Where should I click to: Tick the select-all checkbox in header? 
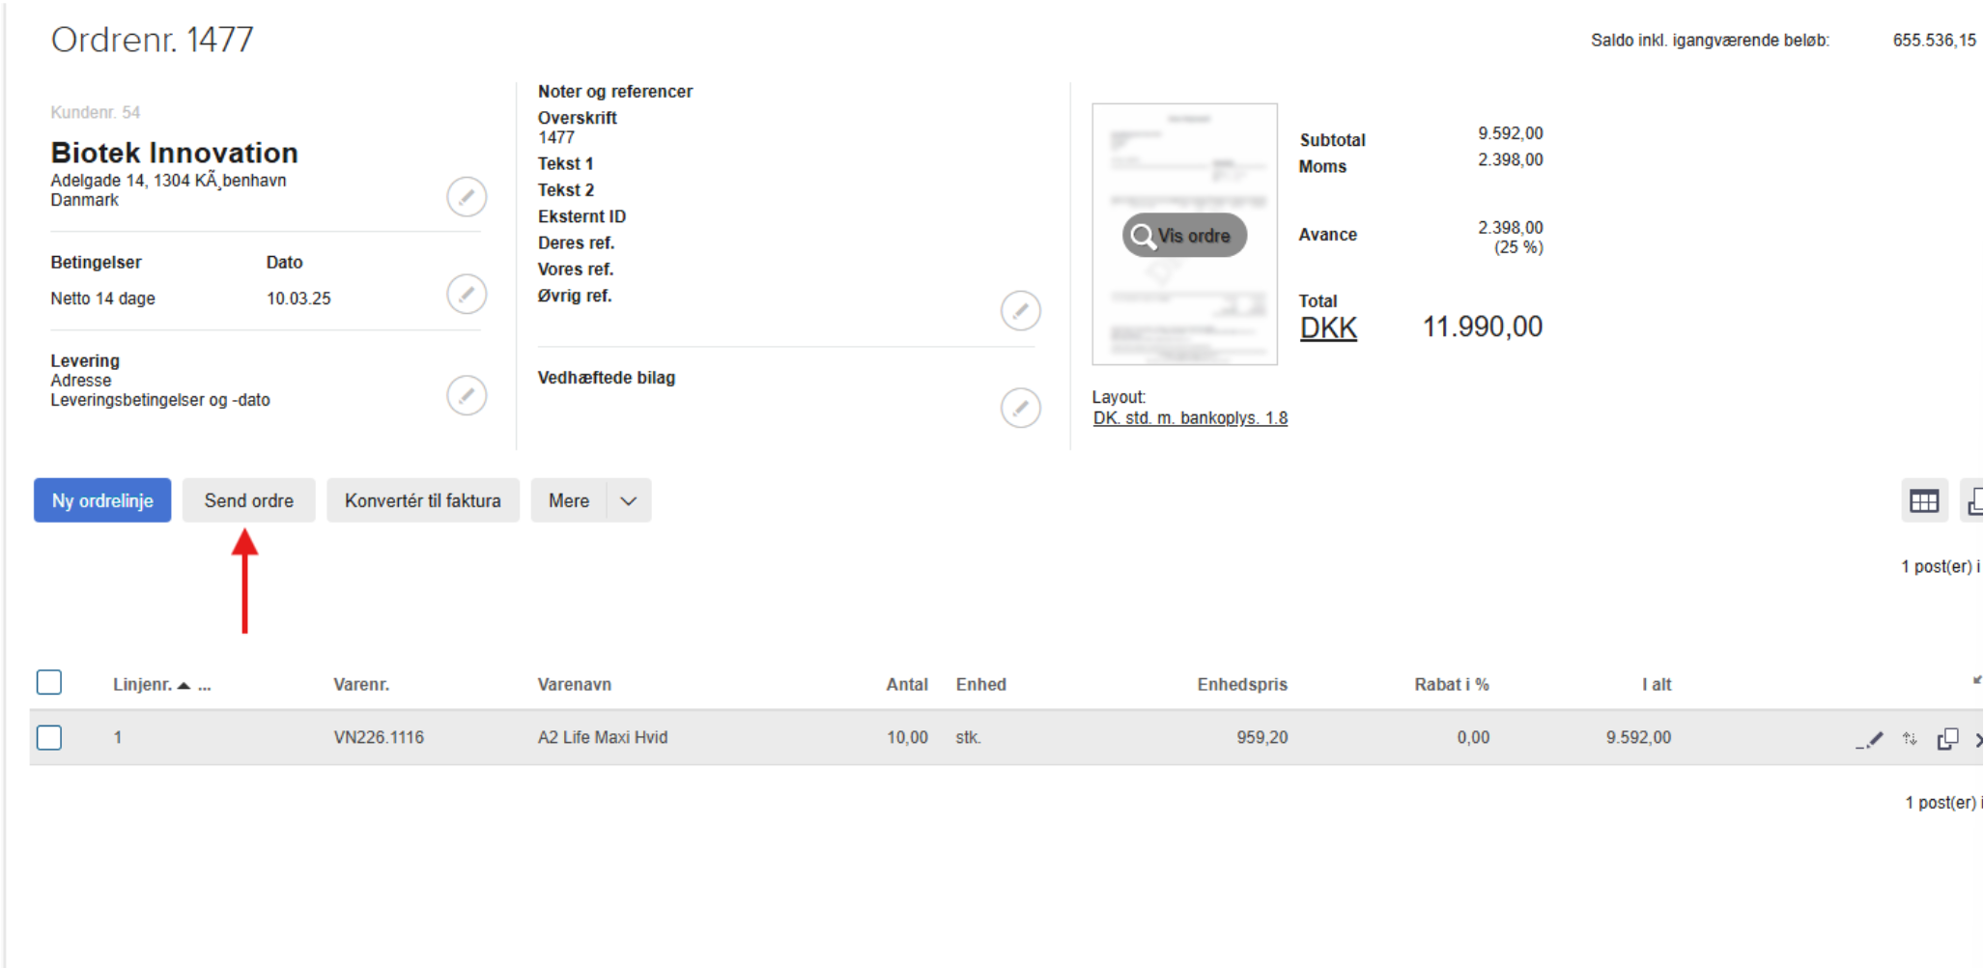(x=49, y=683)
